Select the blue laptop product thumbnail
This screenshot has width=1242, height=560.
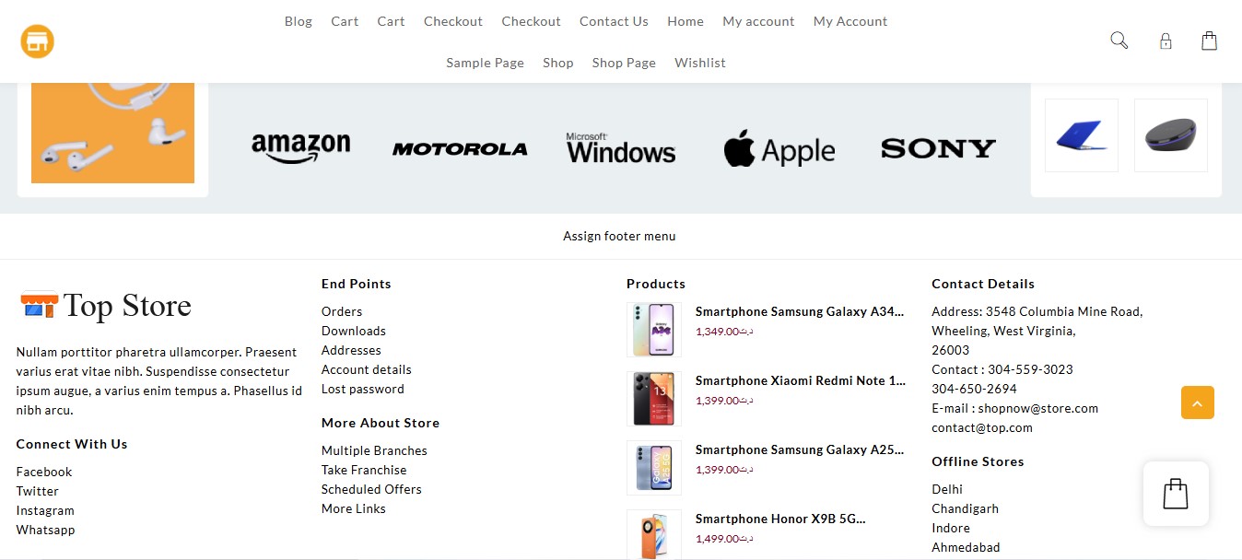coord(1081,134)
